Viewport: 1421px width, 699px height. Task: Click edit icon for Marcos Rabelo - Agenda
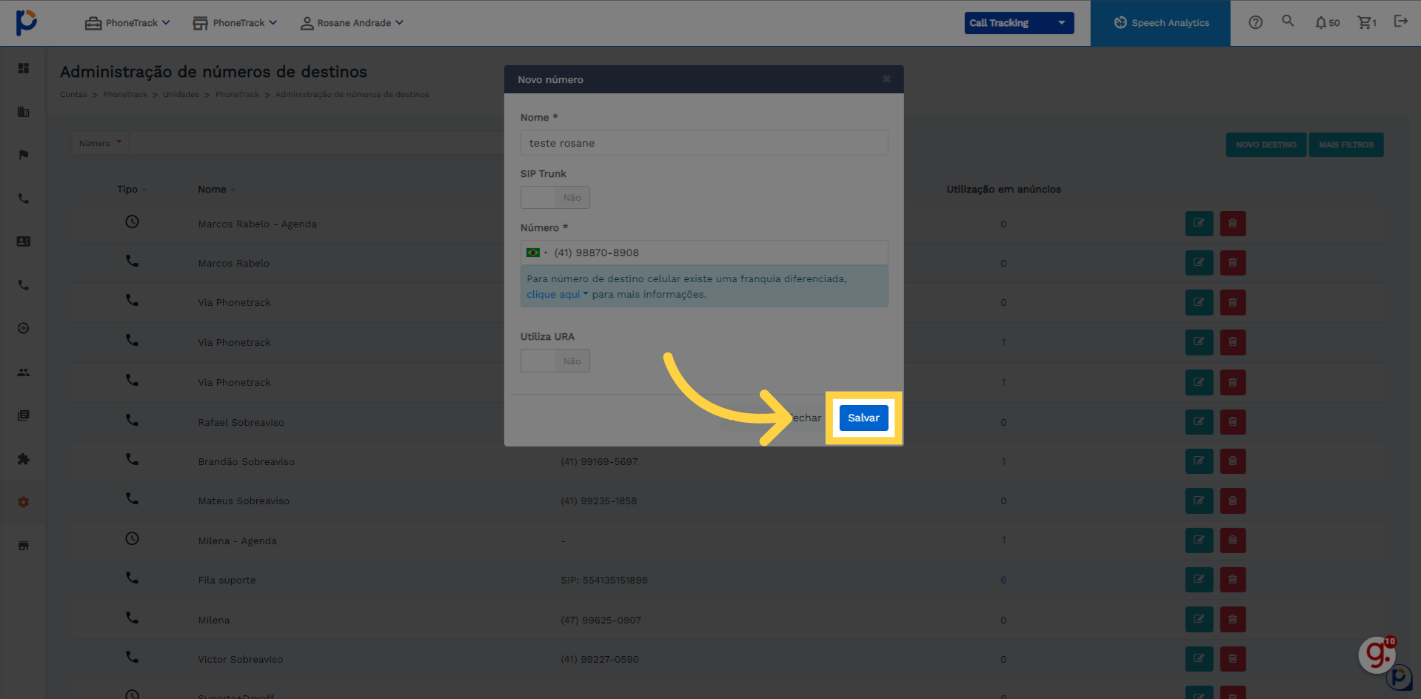(x=1199, y=224)
